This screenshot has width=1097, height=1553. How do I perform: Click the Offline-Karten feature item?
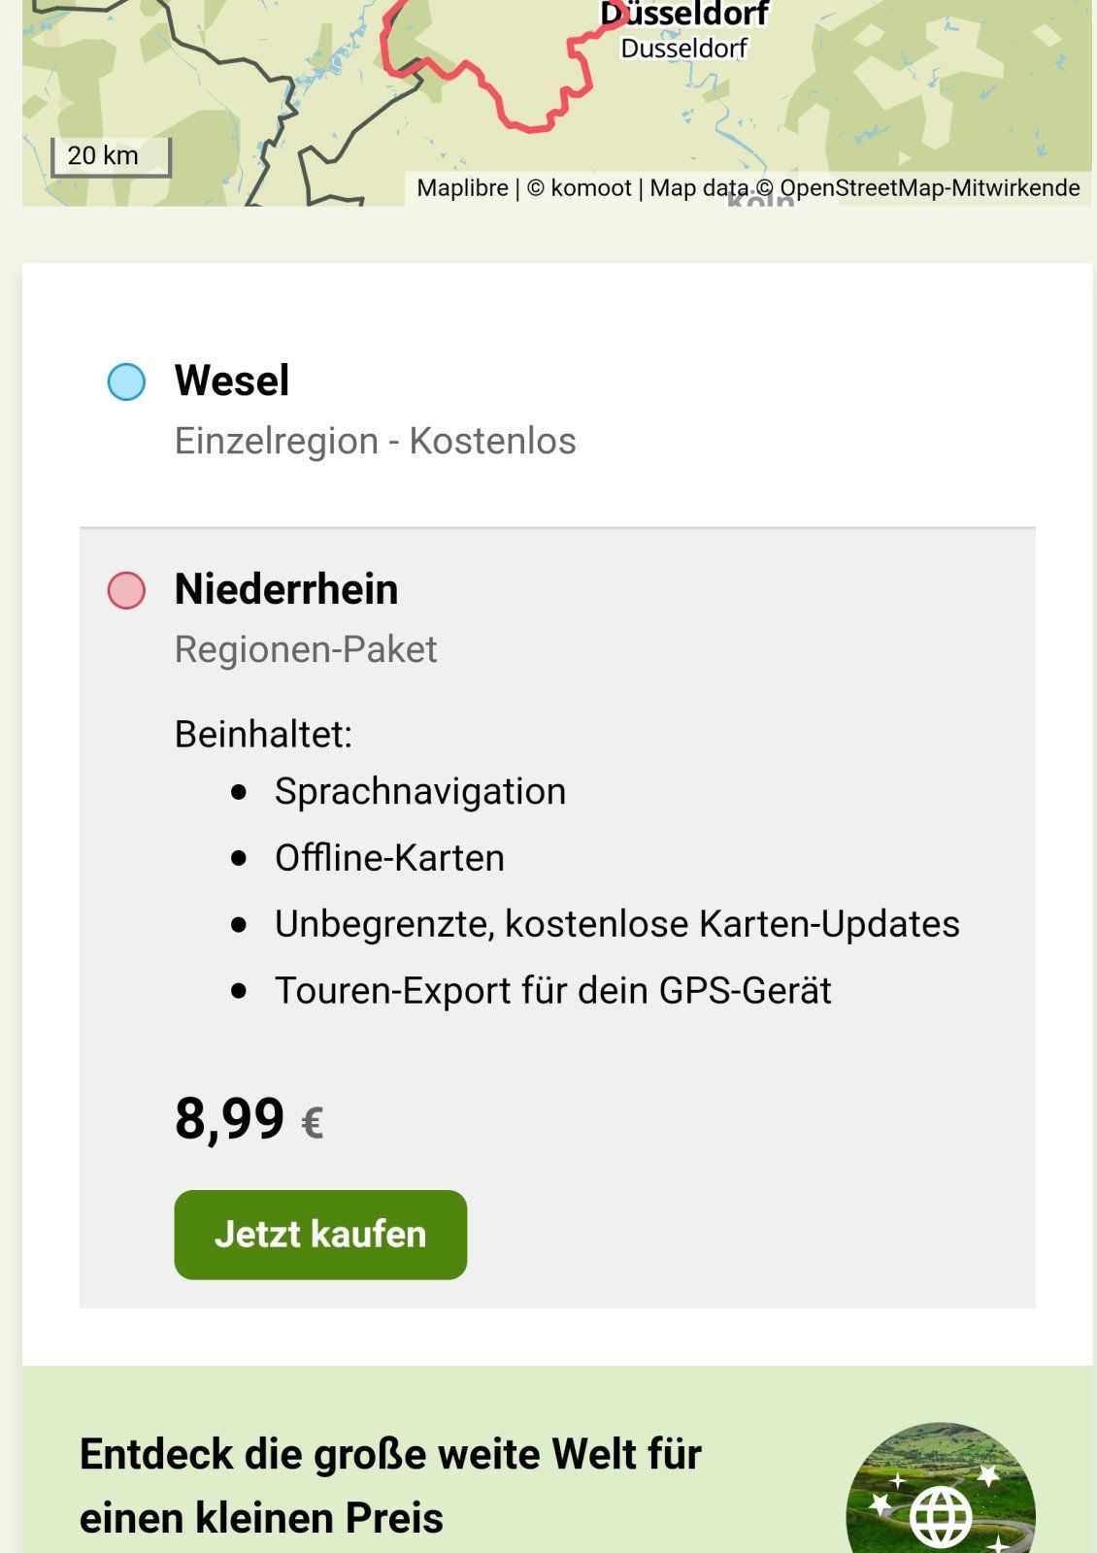pyautogui.click(x=389, y=858)
